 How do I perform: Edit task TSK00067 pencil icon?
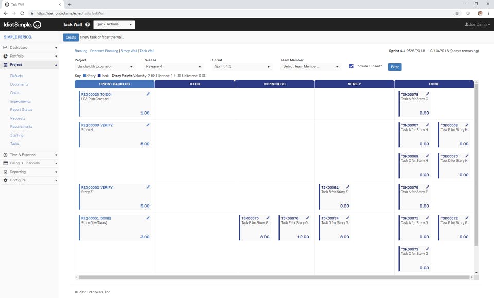pos(427,125)
